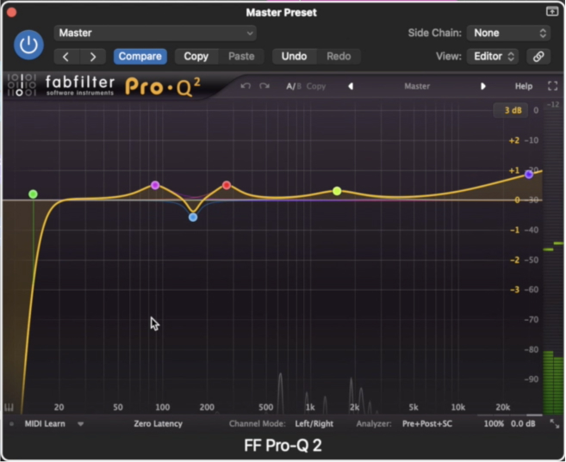Open the Help menu
The width and height of the screenshot is (566, 462).
pos(524,86)
